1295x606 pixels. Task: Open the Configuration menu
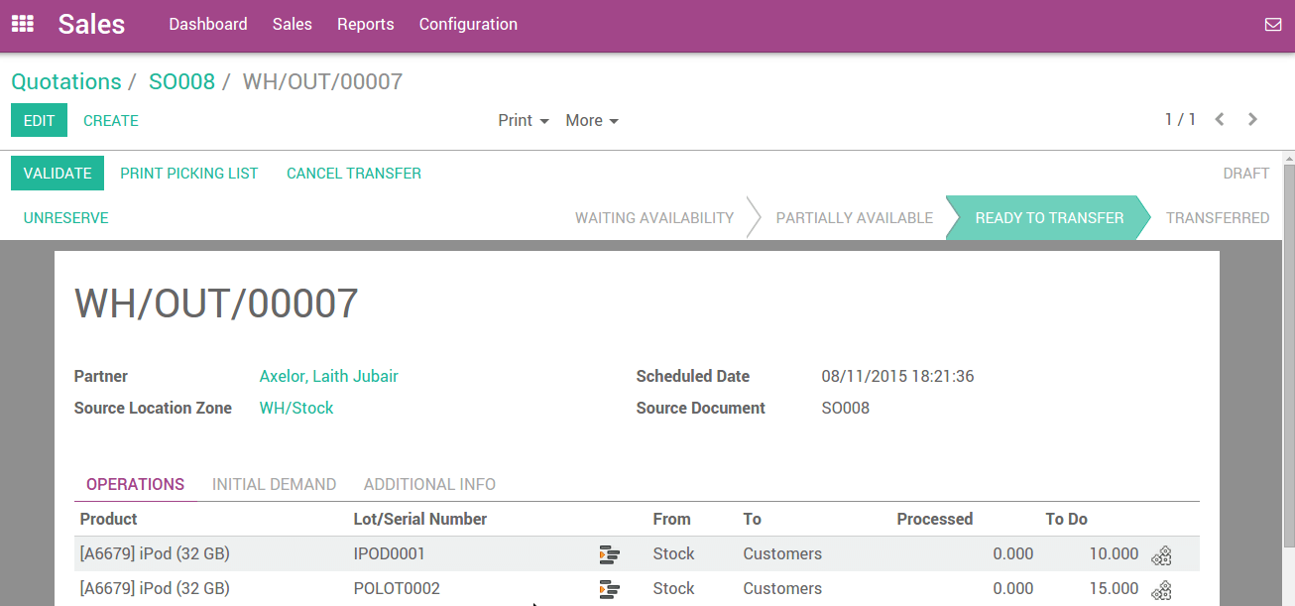coord(468,24)
